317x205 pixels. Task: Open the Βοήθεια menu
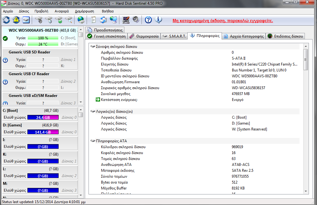point(108,11)
